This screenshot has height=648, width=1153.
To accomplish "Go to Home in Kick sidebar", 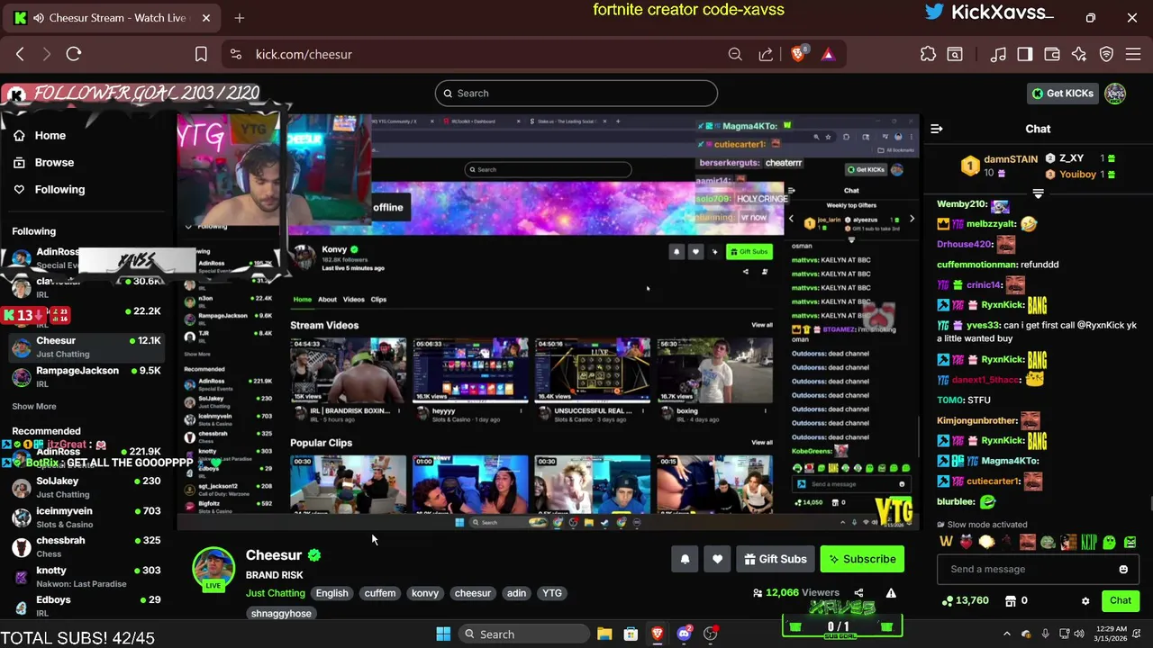I will click(50, 135).
